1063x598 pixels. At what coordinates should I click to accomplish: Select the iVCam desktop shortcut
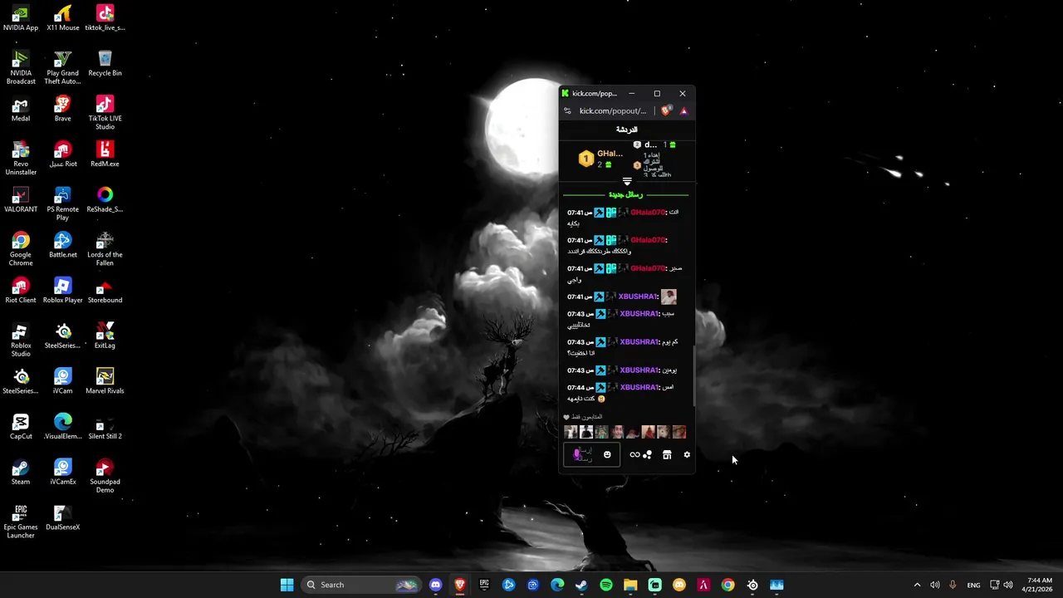63,381
